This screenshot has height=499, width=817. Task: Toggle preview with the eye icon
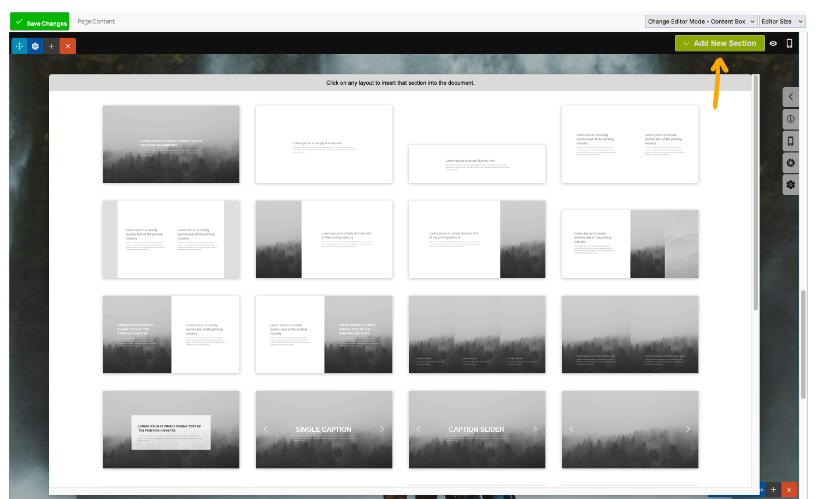click(x=773, y=44)
